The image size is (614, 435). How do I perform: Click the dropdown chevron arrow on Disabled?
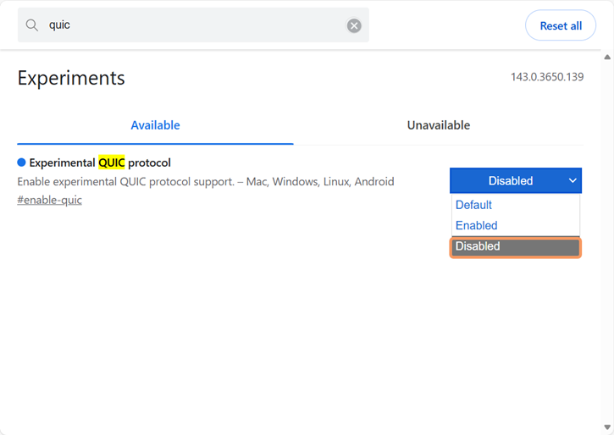573,180
